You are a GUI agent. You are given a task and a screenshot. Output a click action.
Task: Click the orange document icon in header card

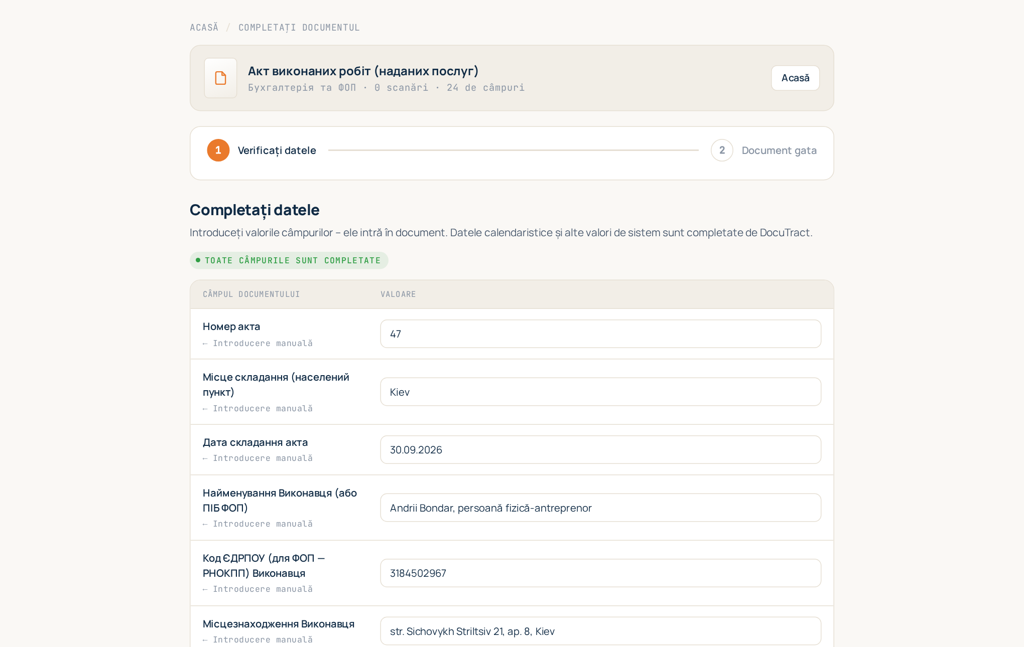pos(220,78)
